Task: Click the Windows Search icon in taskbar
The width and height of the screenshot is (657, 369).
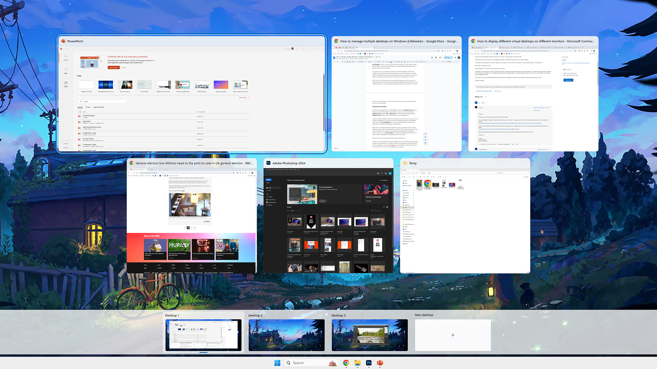Action: click(x=288, y=363)
